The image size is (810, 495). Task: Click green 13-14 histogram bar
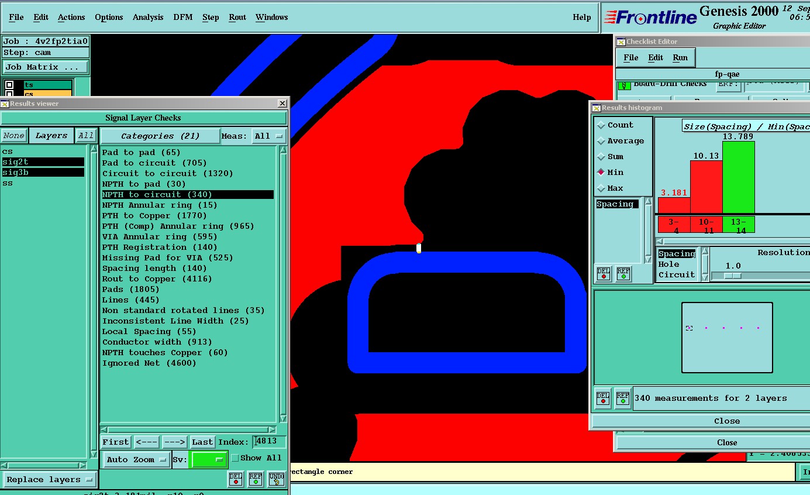[x=738, y=177]
